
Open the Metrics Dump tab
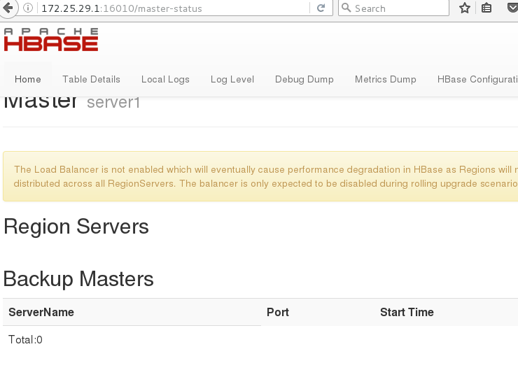[385, 79]
